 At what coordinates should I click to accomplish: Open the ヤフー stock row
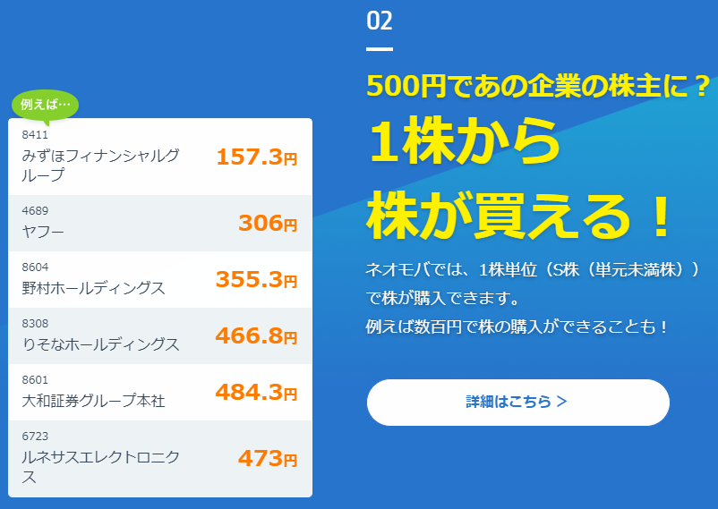[x=160, y=223]
